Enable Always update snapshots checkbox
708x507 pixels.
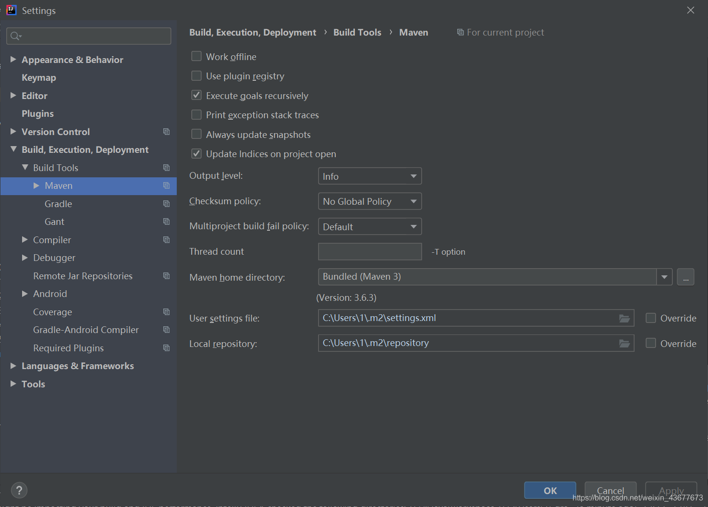pos(196,134)
